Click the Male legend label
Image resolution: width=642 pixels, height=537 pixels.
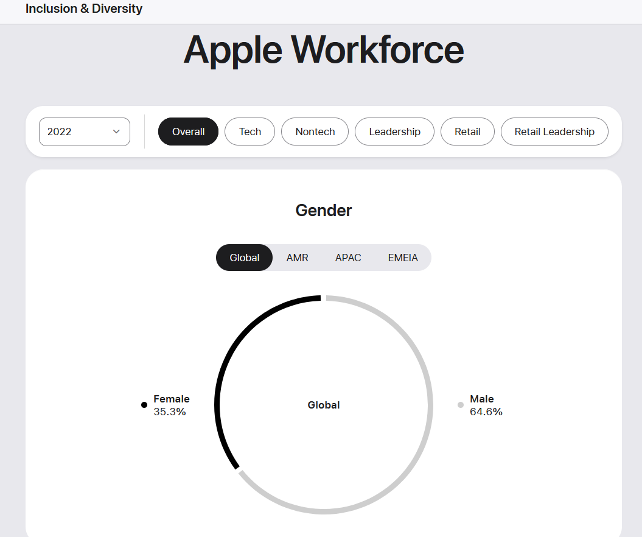(482, 399)
